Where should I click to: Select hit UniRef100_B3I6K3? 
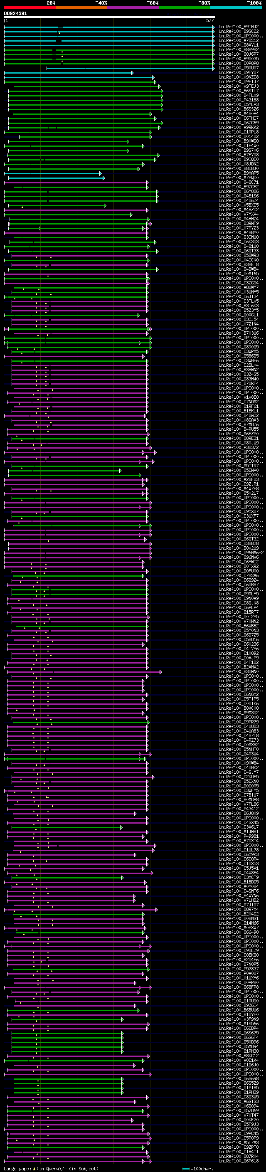point(239,306)
